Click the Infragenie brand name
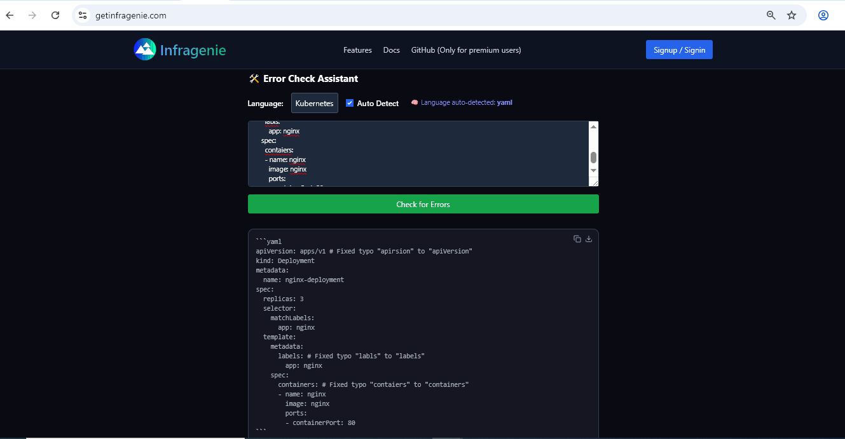This screenshot has height=439, width=845. (193, 50)
